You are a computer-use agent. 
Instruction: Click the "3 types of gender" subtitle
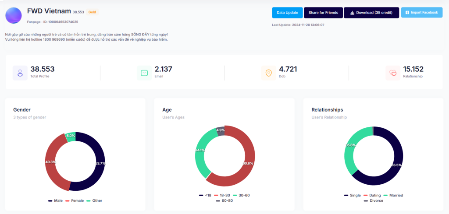[29, 117]
